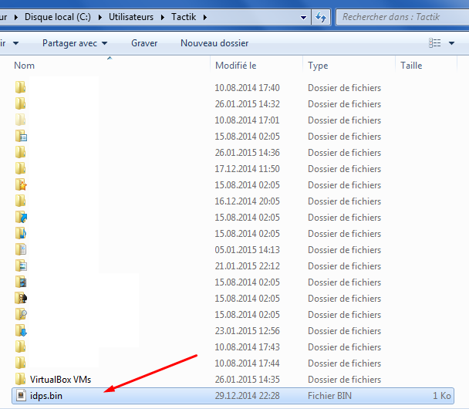The image size is (469, 409).
Task: Click the idps.bin file icon
Action: pos(21,396)
